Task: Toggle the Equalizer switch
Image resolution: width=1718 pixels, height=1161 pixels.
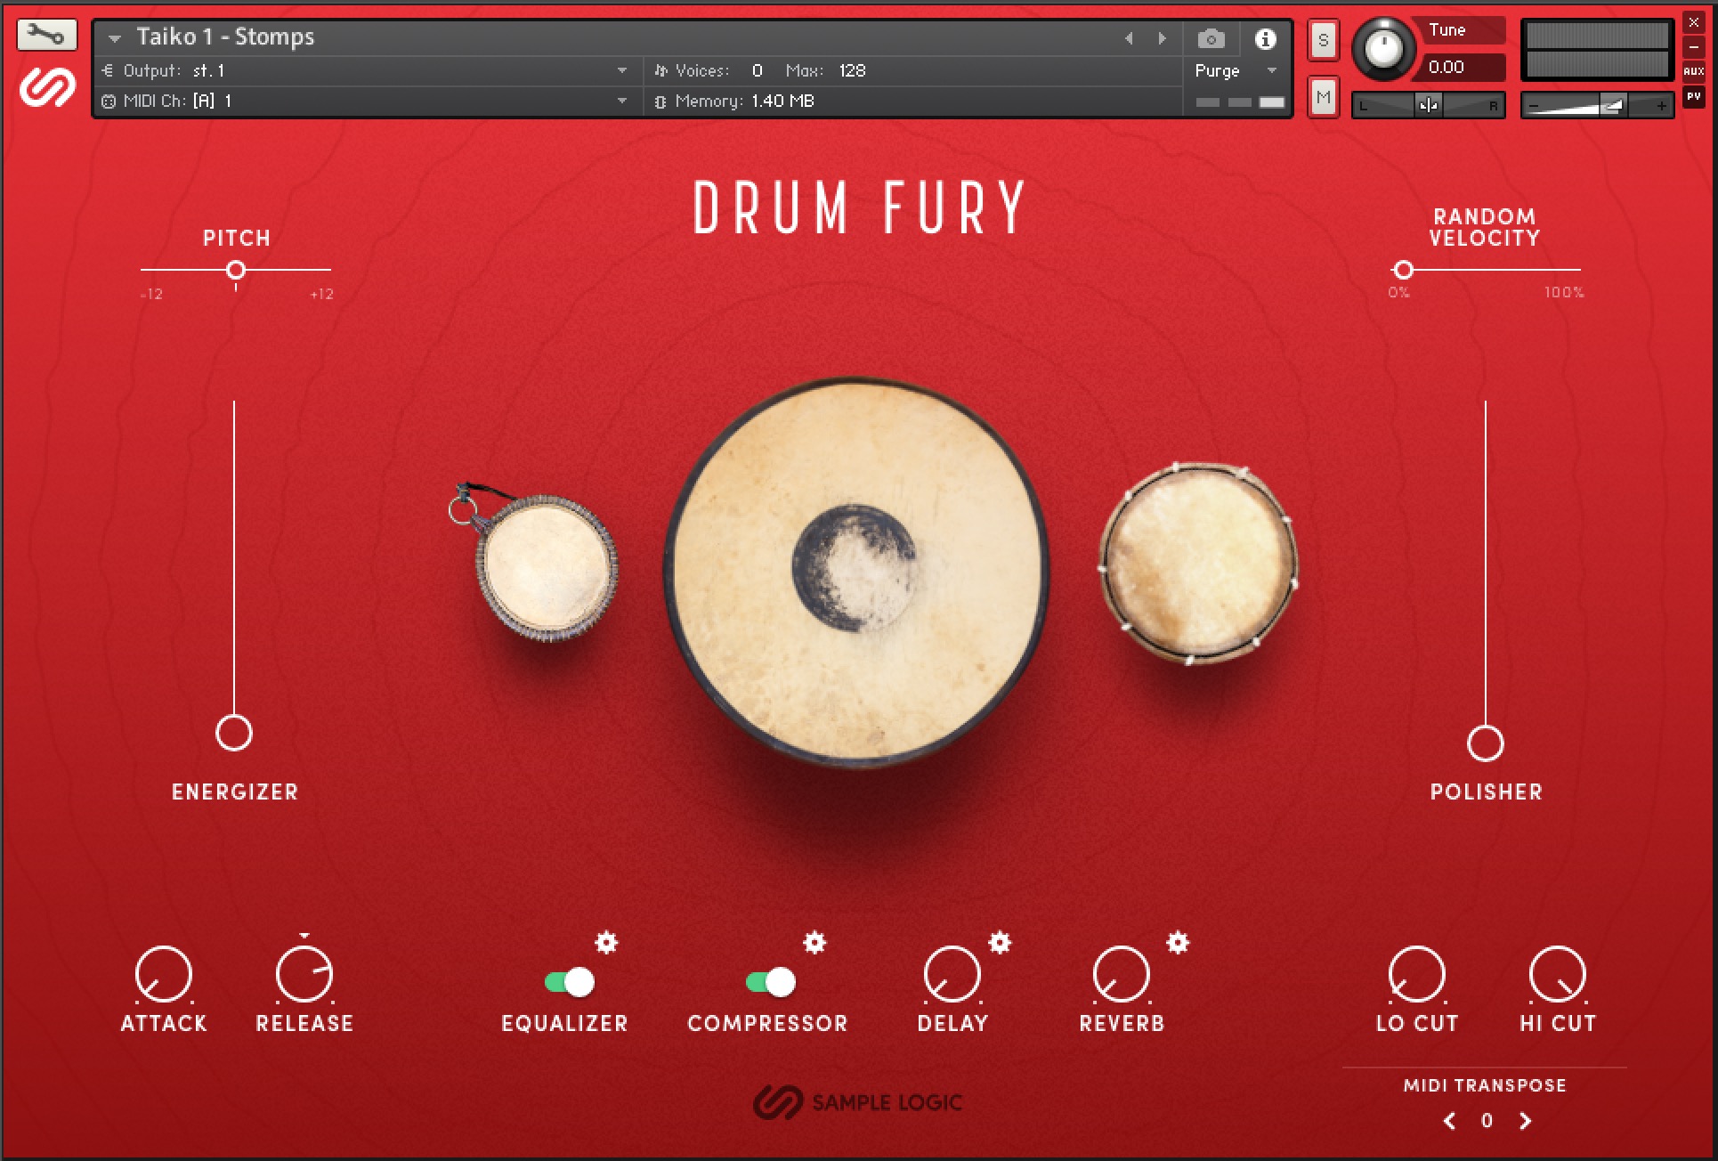Action: point(570,982)
